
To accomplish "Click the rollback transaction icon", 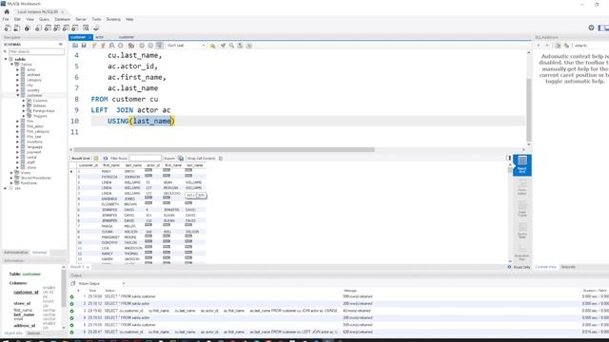I will [150, 46].
